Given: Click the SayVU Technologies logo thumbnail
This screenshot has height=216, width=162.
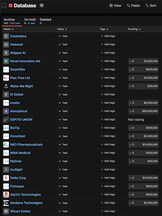Looking at the screenshot, I should 6,195.
